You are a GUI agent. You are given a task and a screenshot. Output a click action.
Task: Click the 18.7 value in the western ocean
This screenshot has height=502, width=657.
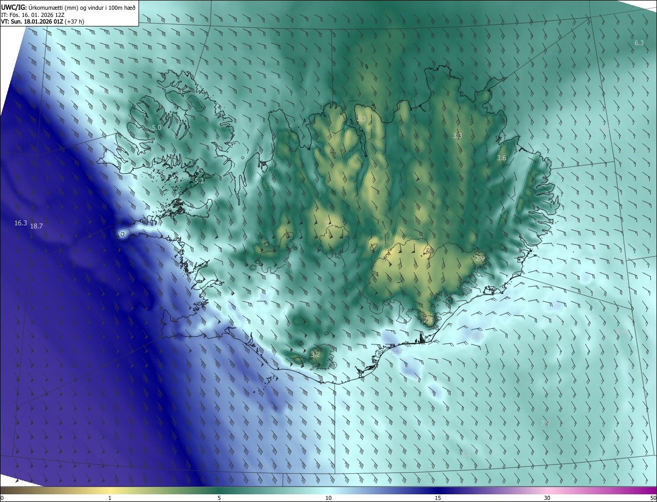pyautogui.click(x=36, y=226)
